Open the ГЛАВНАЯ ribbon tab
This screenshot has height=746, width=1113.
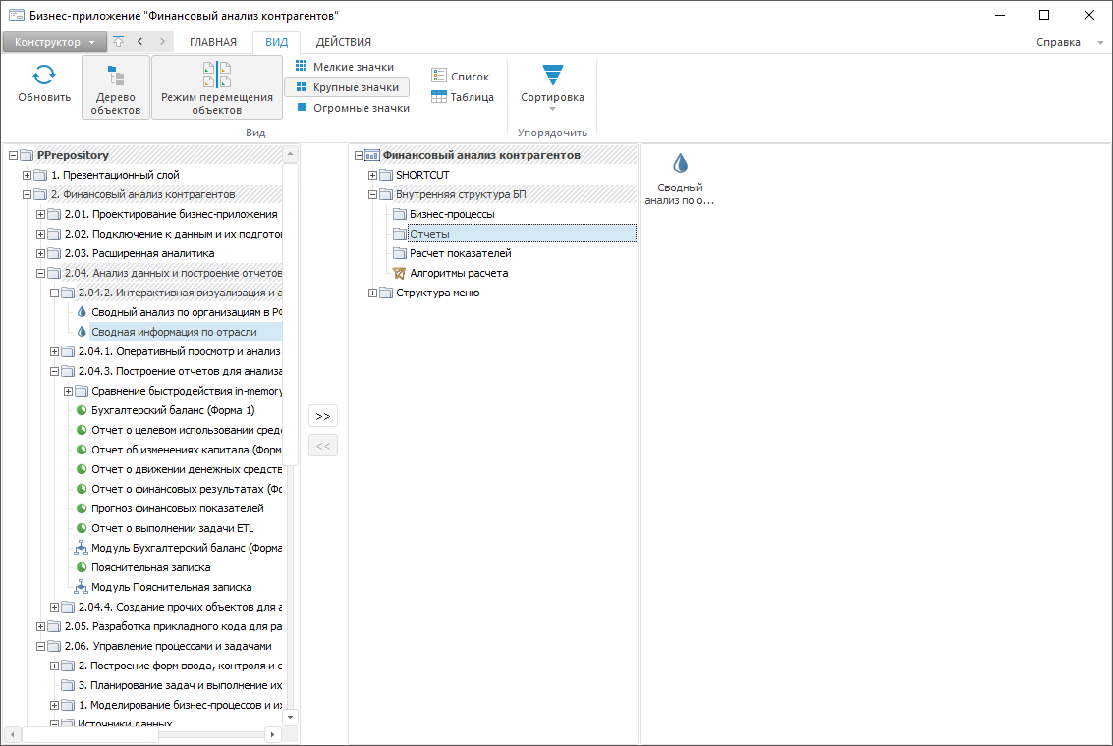(x=213, y=42)
